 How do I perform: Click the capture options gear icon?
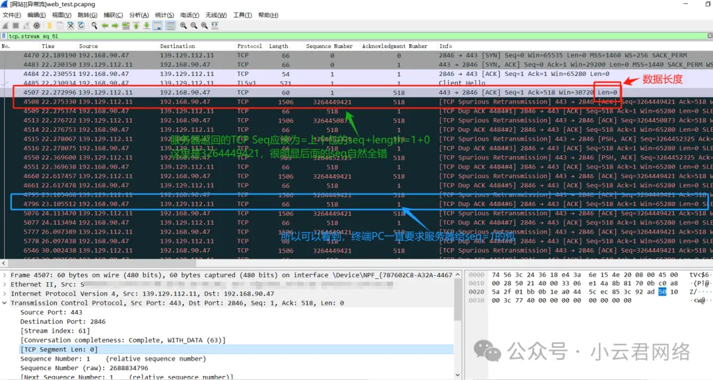[x=37, y=26]
